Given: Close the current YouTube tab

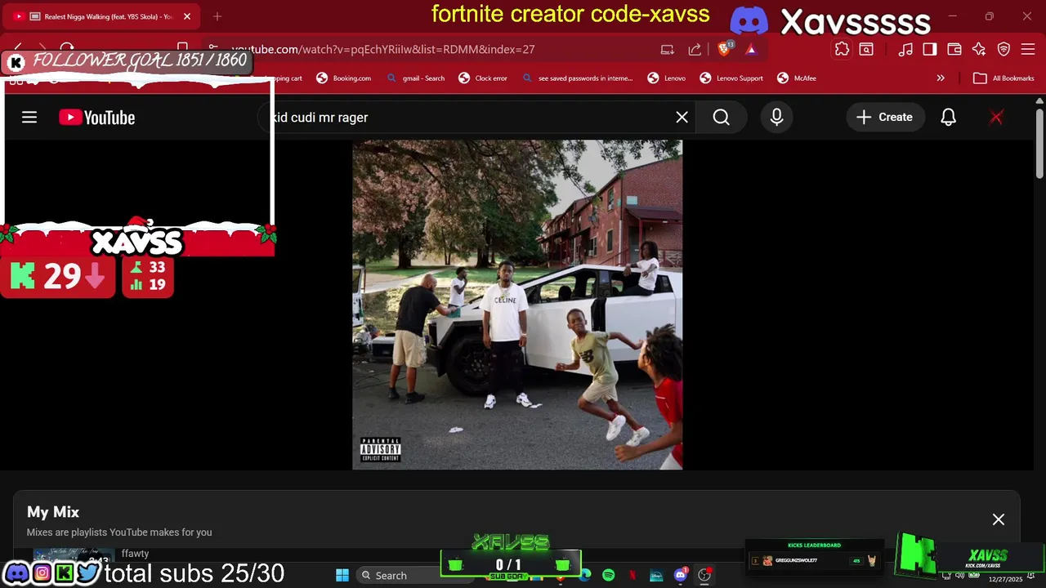Looking at the screenshot, I should [186, 16].
